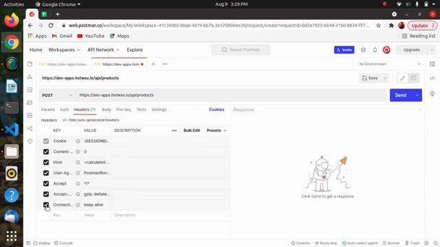Hide auto-generated headers toggle
The image size is (440, 247).
pyautogui.click(x=91, y=120)
